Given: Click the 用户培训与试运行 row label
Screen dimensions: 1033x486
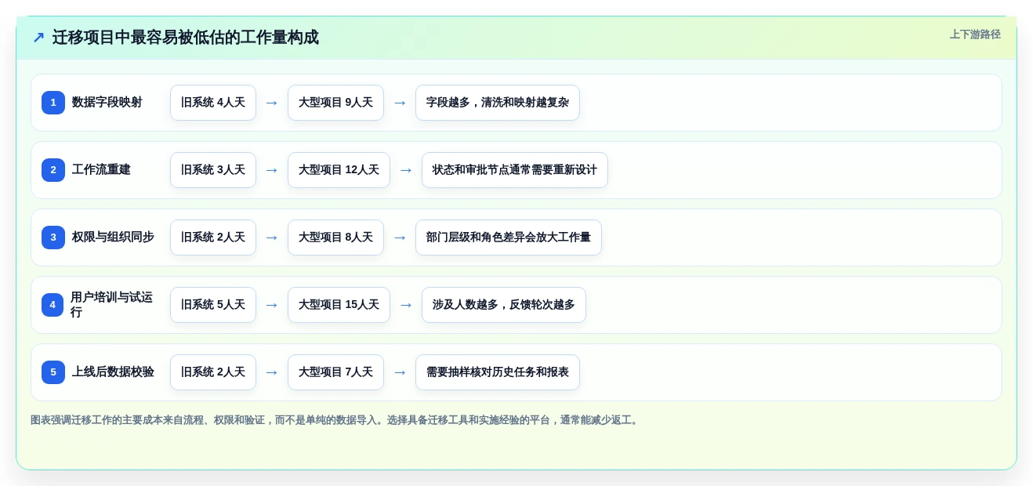Looking at the screenshot, I should 112,305.
